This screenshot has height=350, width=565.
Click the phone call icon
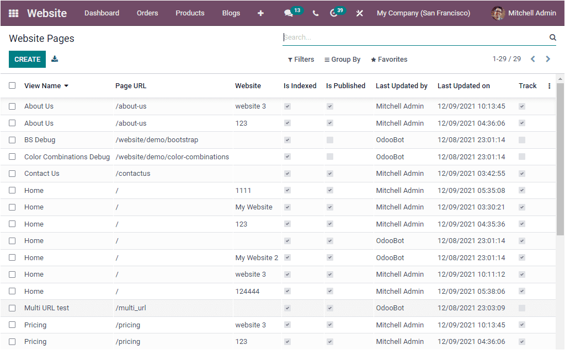pos(315,13)
